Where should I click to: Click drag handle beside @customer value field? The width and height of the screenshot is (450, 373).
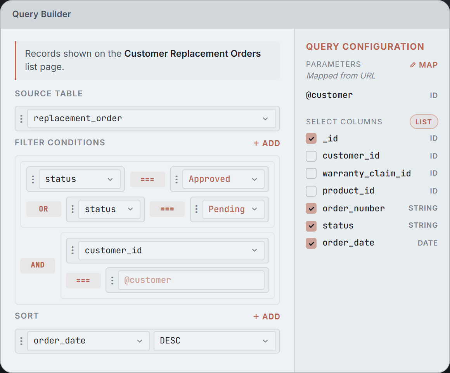coord(112,280)
